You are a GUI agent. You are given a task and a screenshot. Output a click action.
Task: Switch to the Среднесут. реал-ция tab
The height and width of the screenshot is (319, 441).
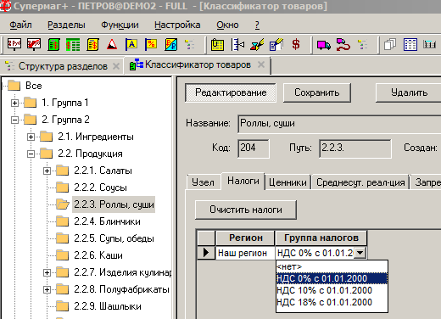point(360,182)
